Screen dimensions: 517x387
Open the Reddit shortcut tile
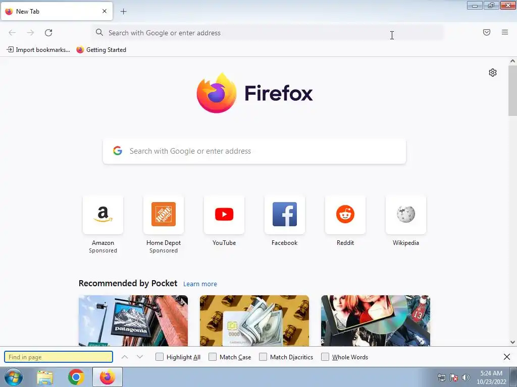(345, 215)
